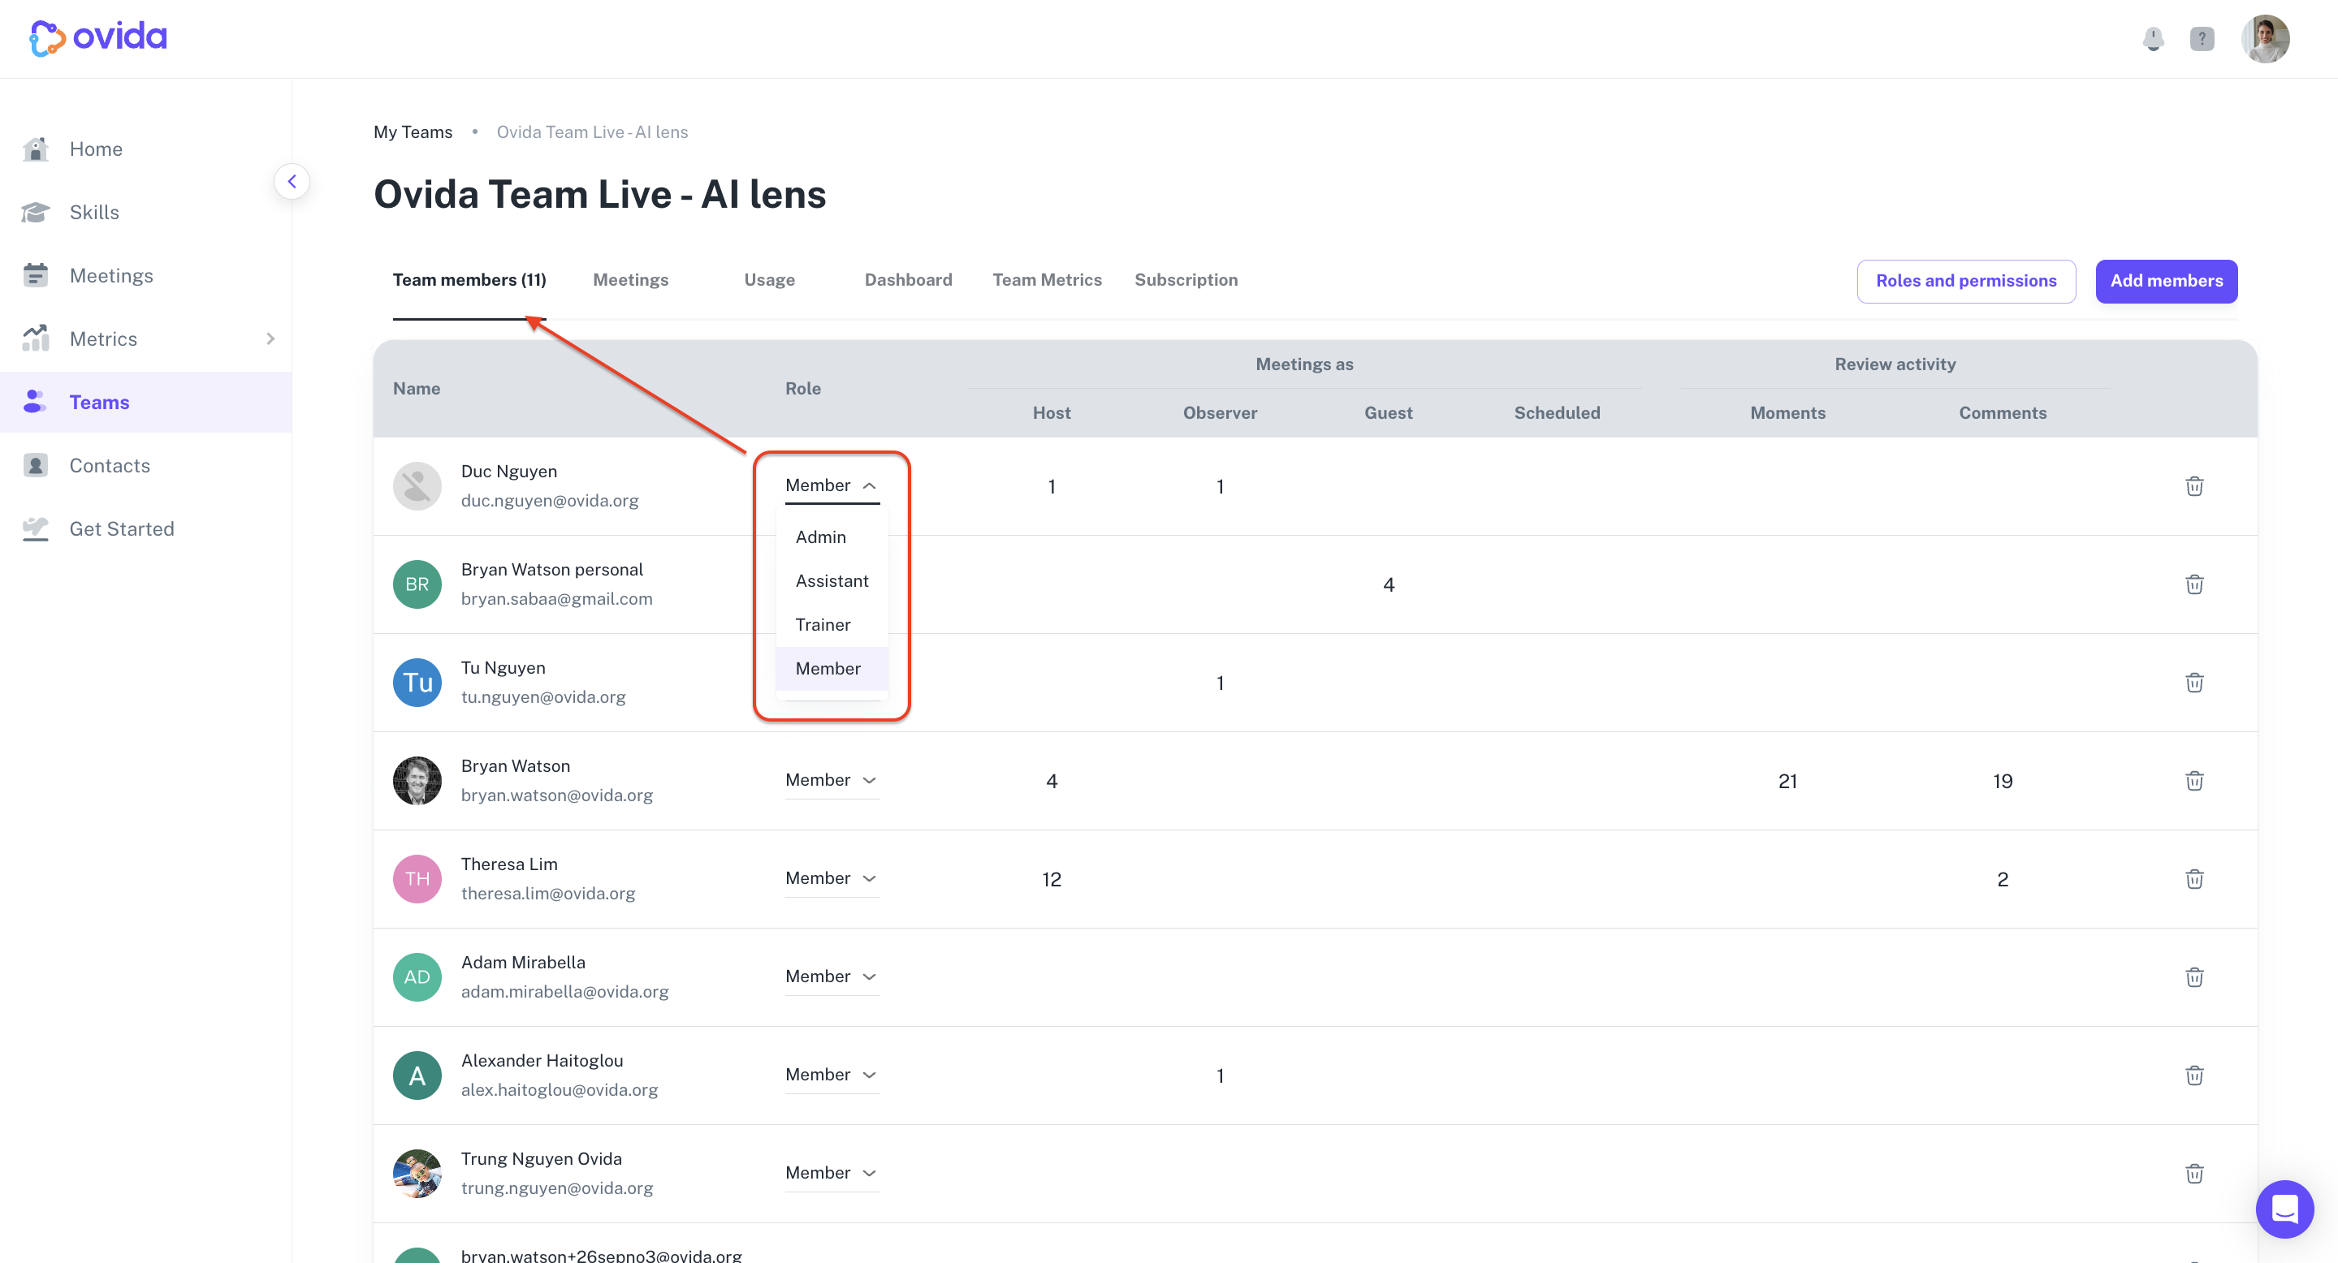Image resolution: width=2338 pixels, height=1263 pixels.
Task: Open the notifications bell
Action: 2153,39
